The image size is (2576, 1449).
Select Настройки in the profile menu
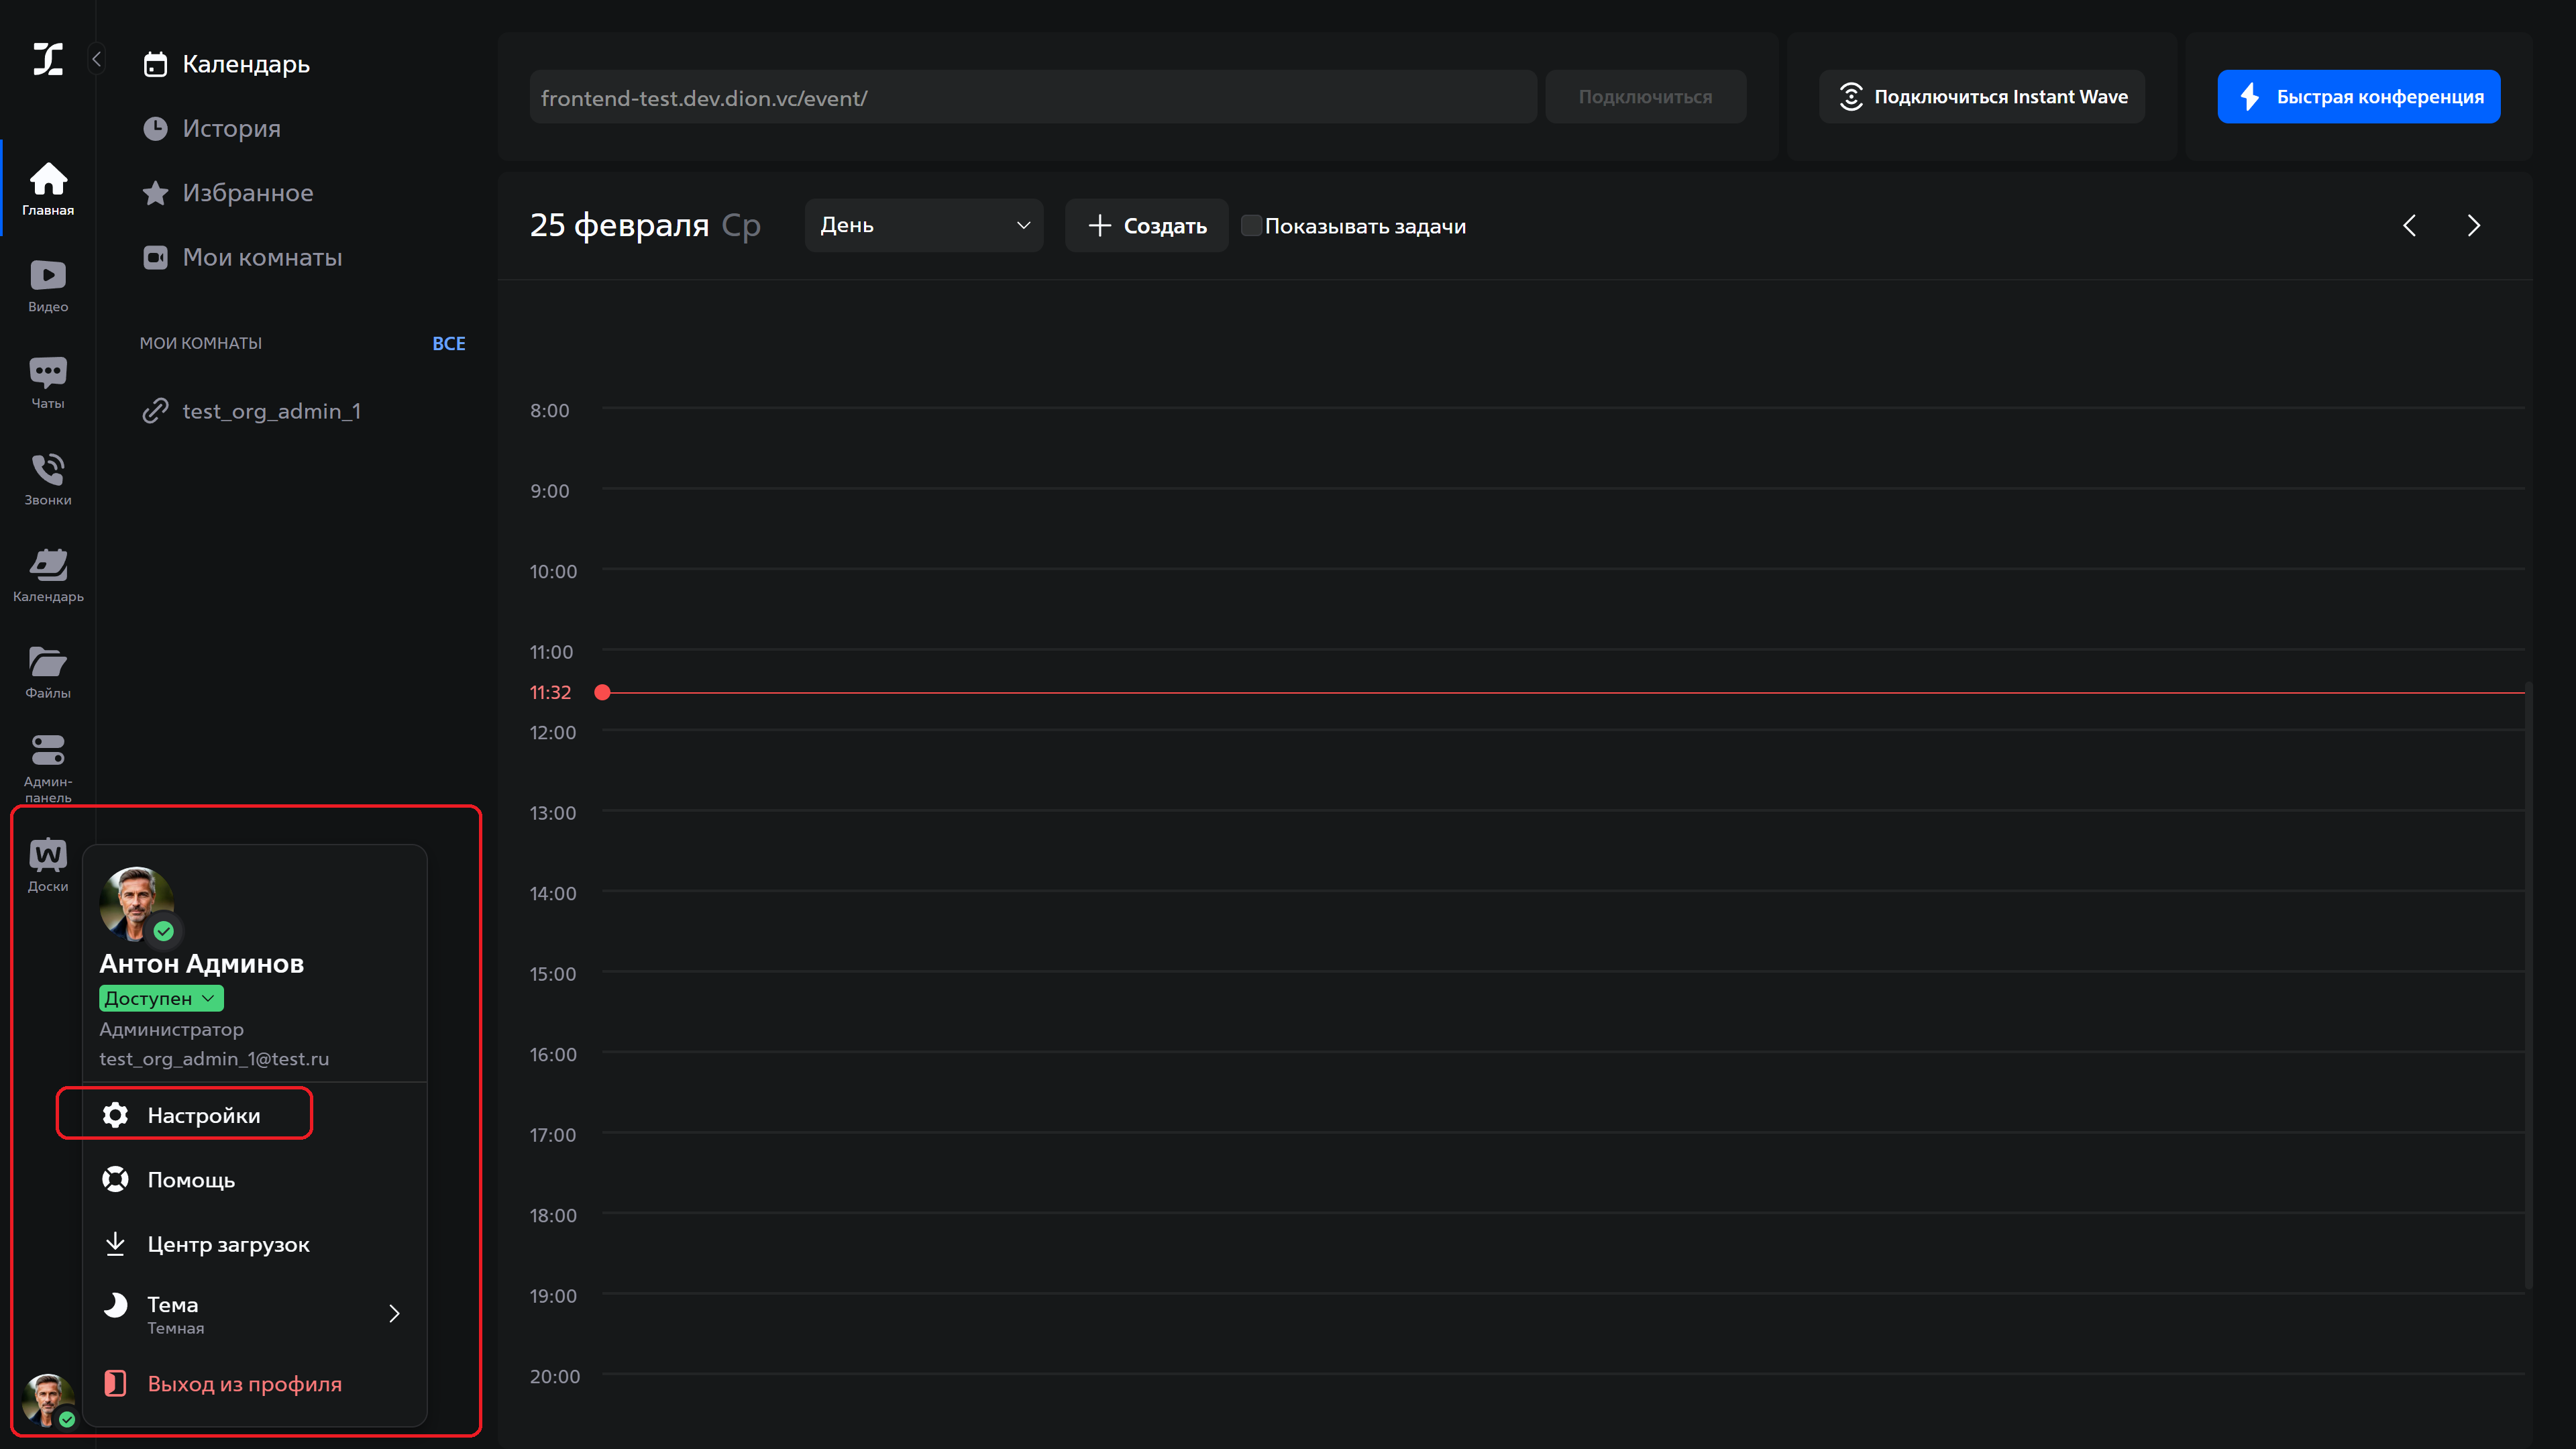(203, 1114)
